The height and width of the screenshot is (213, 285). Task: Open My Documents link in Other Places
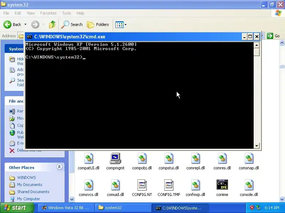pos(30,185)
